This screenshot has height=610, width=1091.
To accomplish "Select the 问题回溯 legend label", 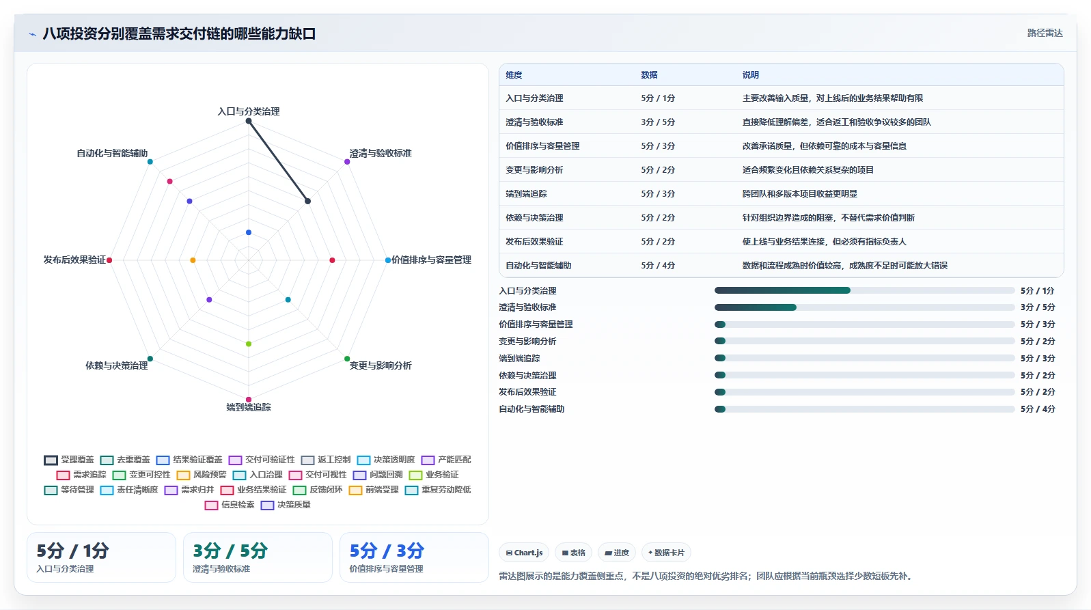I will (x=386, y=475).
